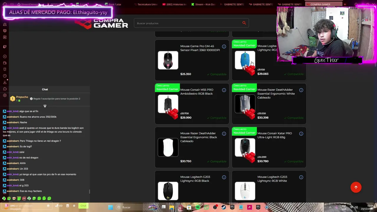The height and width of the screenshot is (212, 377).
Task: Open Spotify from the taskbar
Action: (198, 207)
